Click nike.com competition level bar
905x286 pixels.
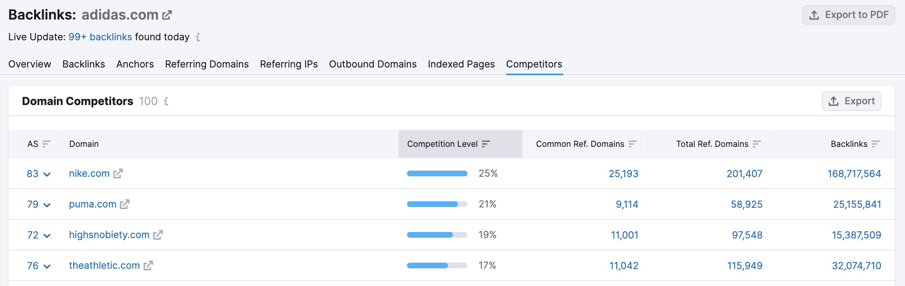tap(437, 174)
